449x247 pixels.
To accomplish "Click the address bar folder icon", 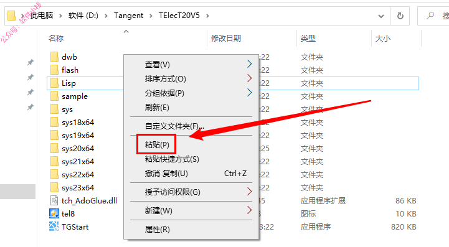I will point(11,16).
